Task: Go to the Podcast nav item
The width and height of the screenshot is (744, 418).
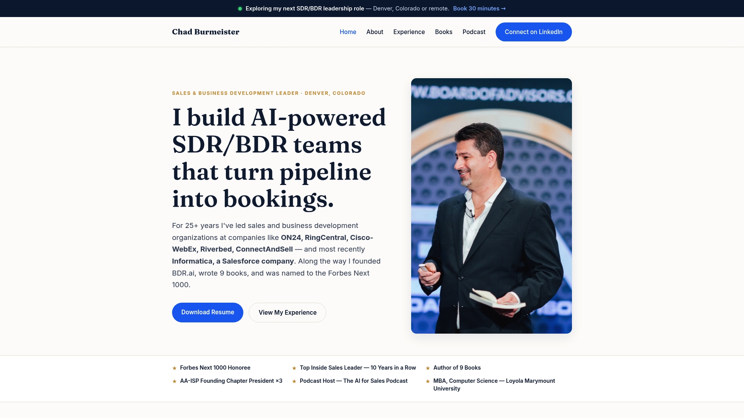Action: tap(474, 32)
